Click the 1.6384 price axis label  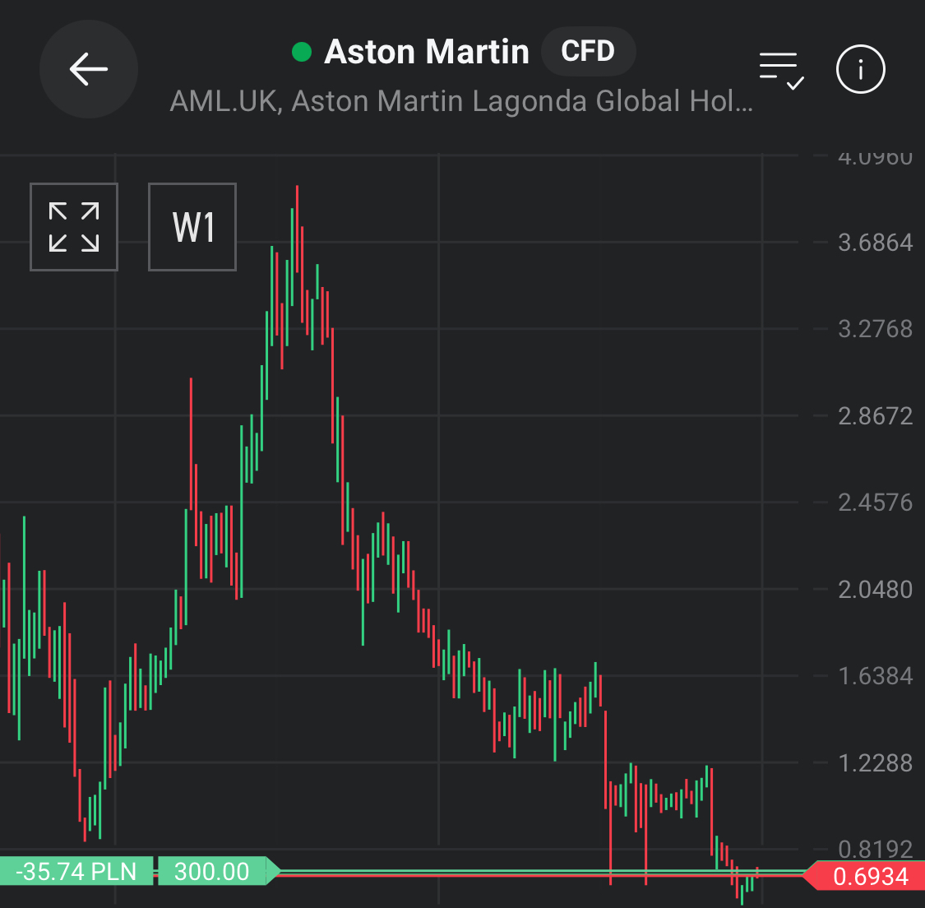pyautogui.click(x=875, y=676)
